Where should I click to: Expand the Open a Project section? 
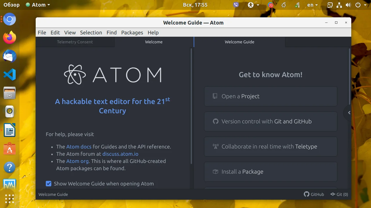pos(270,96)
